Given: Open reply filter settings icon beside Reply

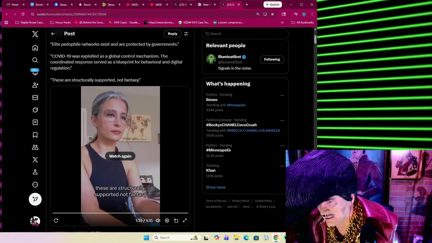Looking at the screenshot, I should (x=186, y=34).
